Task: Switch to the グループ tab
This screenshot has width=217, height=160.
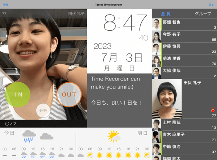Action: [x=203, y=14]
